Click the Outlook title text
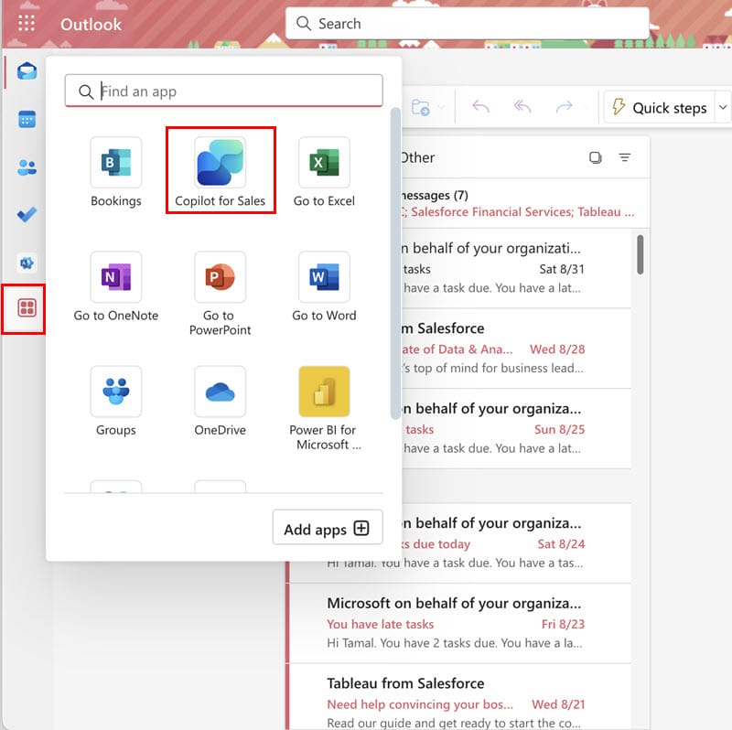The height and width of the screenshot is (730, 732). point(91,25)
